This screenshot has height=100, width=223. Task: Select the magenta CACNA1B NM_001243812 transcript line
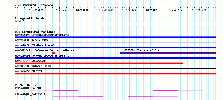(x=115, y=97)
